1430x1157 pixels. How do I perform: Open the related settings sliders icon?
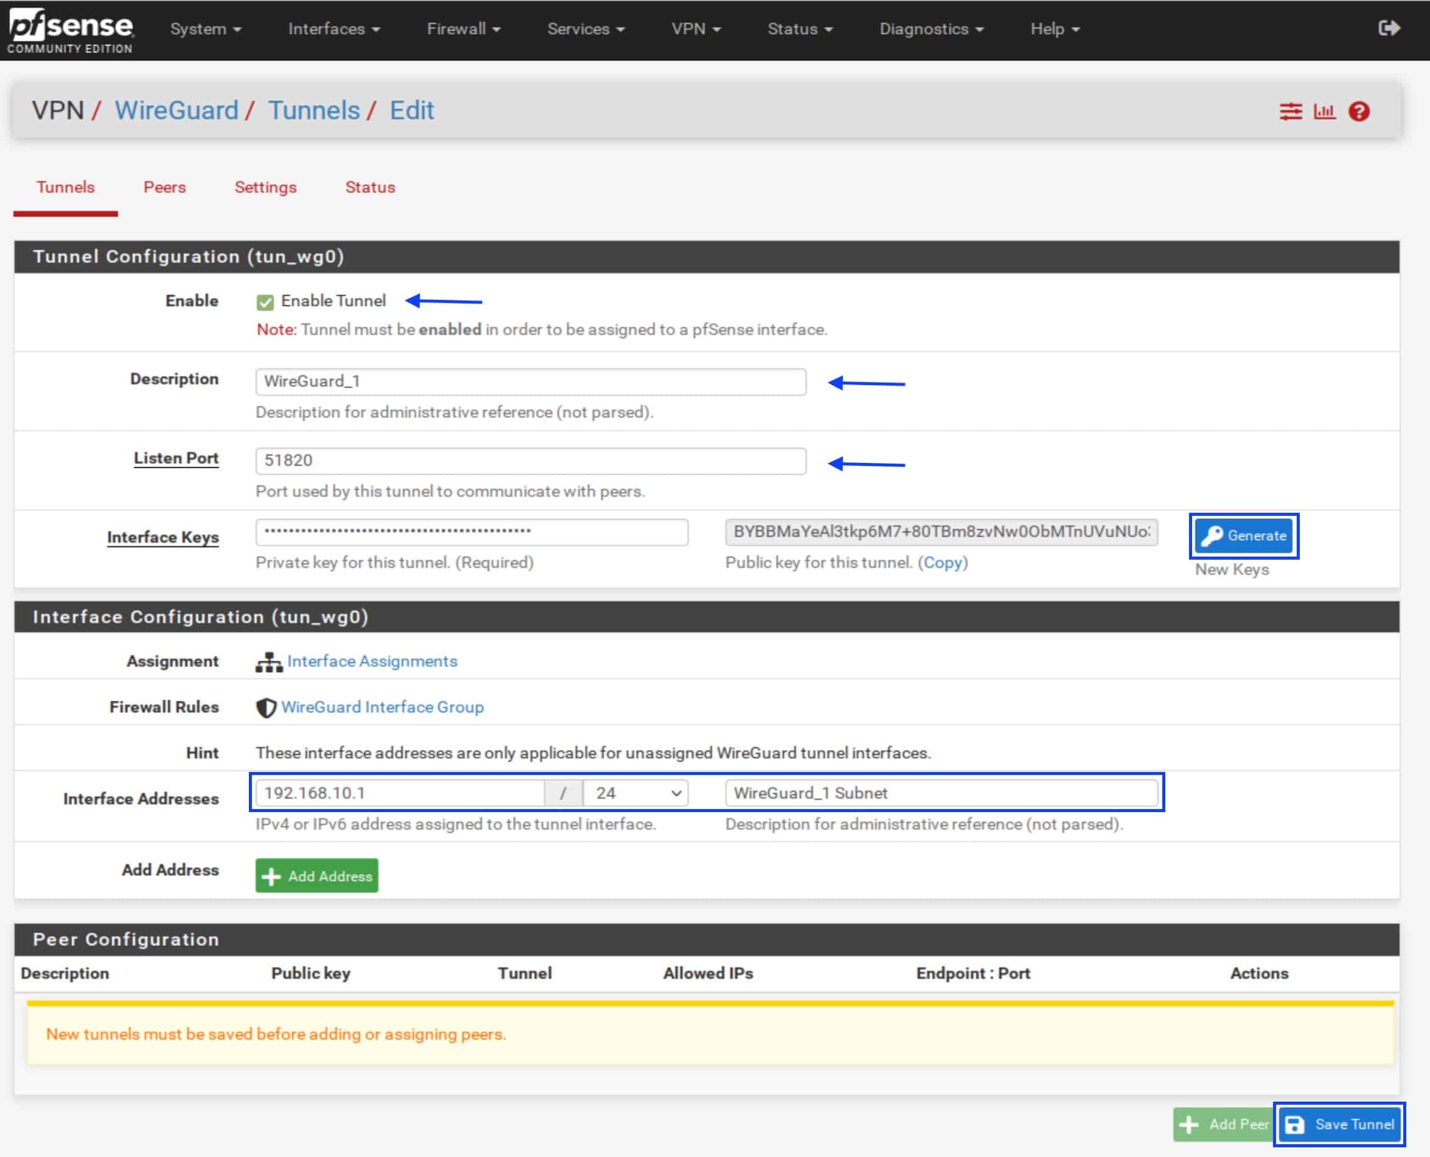(x=1291, y=111)
